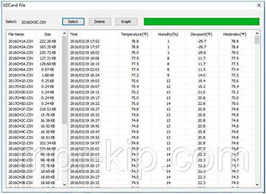
Task: Click data table scroll down arrow
Action: [x=257, y=184]
